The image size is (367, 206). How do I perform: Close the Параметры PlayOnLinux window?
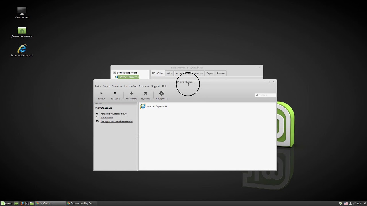coord(260,68)
